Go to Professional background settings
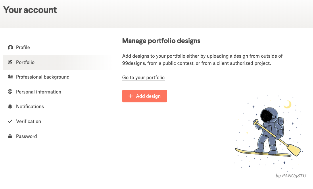 click(x=43, y=77)
